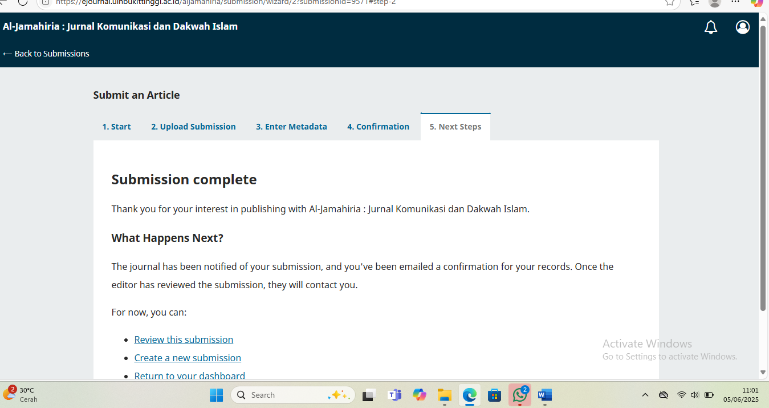Go Back to Submissions
Screen dimensions: 769x408
click(x=46, y=54)
